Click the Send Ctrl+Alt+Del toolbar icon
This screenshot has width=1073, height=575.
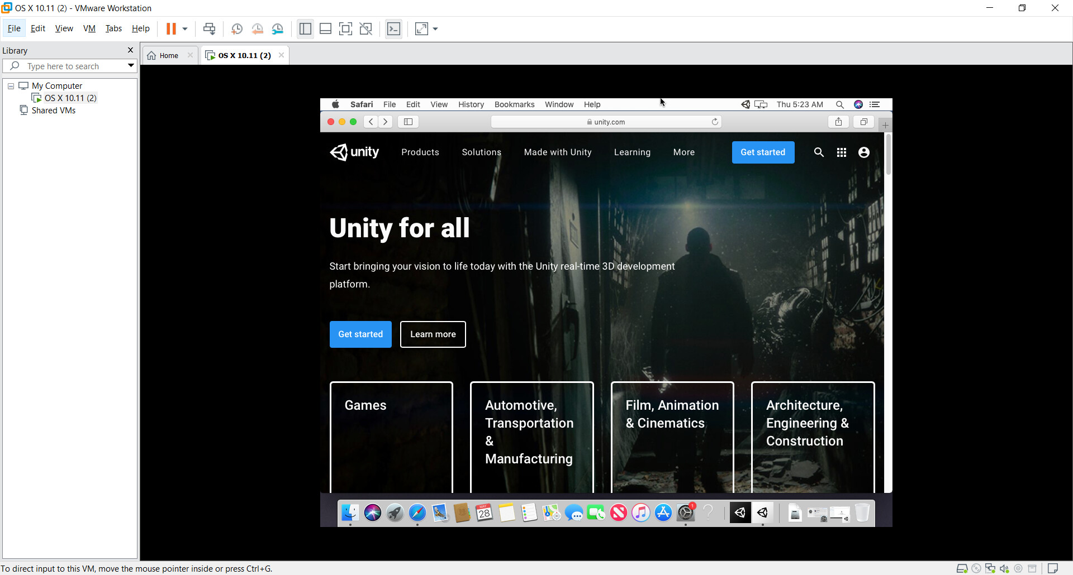[210, 29]
